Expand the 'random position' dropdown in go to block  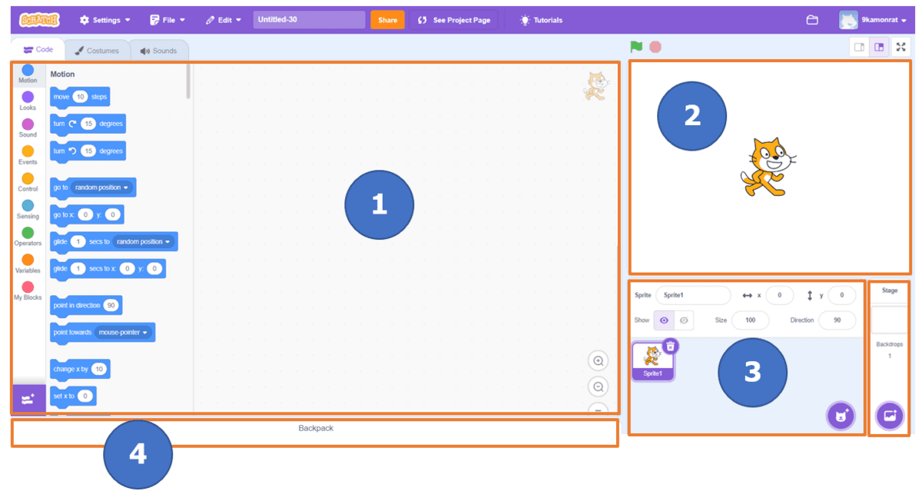[101, 187]
